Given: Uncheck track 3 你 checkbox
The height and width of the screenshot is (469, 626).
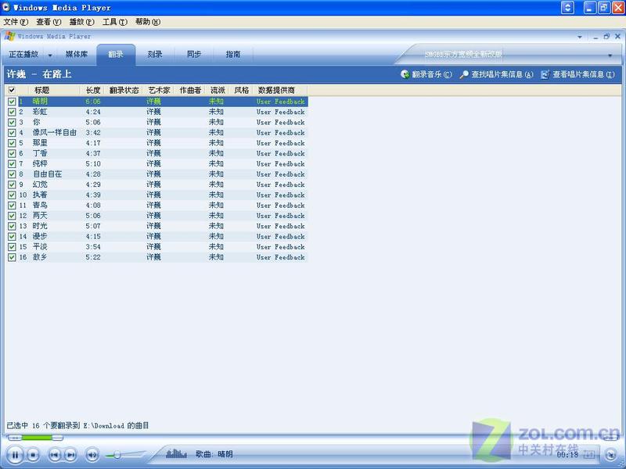Looking at the screenshot, I should click(x=12, y=123).
